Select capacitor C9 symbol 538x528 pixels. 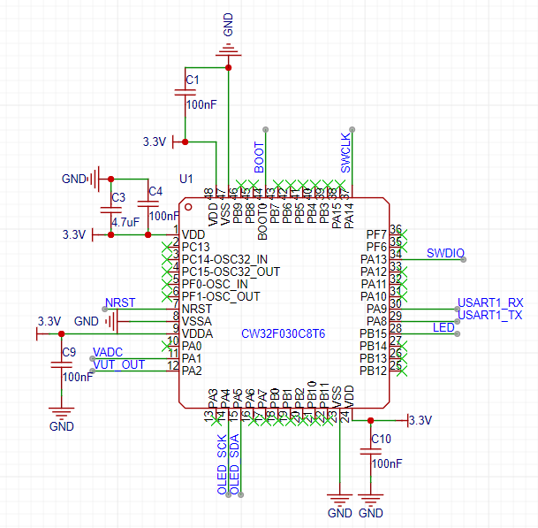[62, 365]
